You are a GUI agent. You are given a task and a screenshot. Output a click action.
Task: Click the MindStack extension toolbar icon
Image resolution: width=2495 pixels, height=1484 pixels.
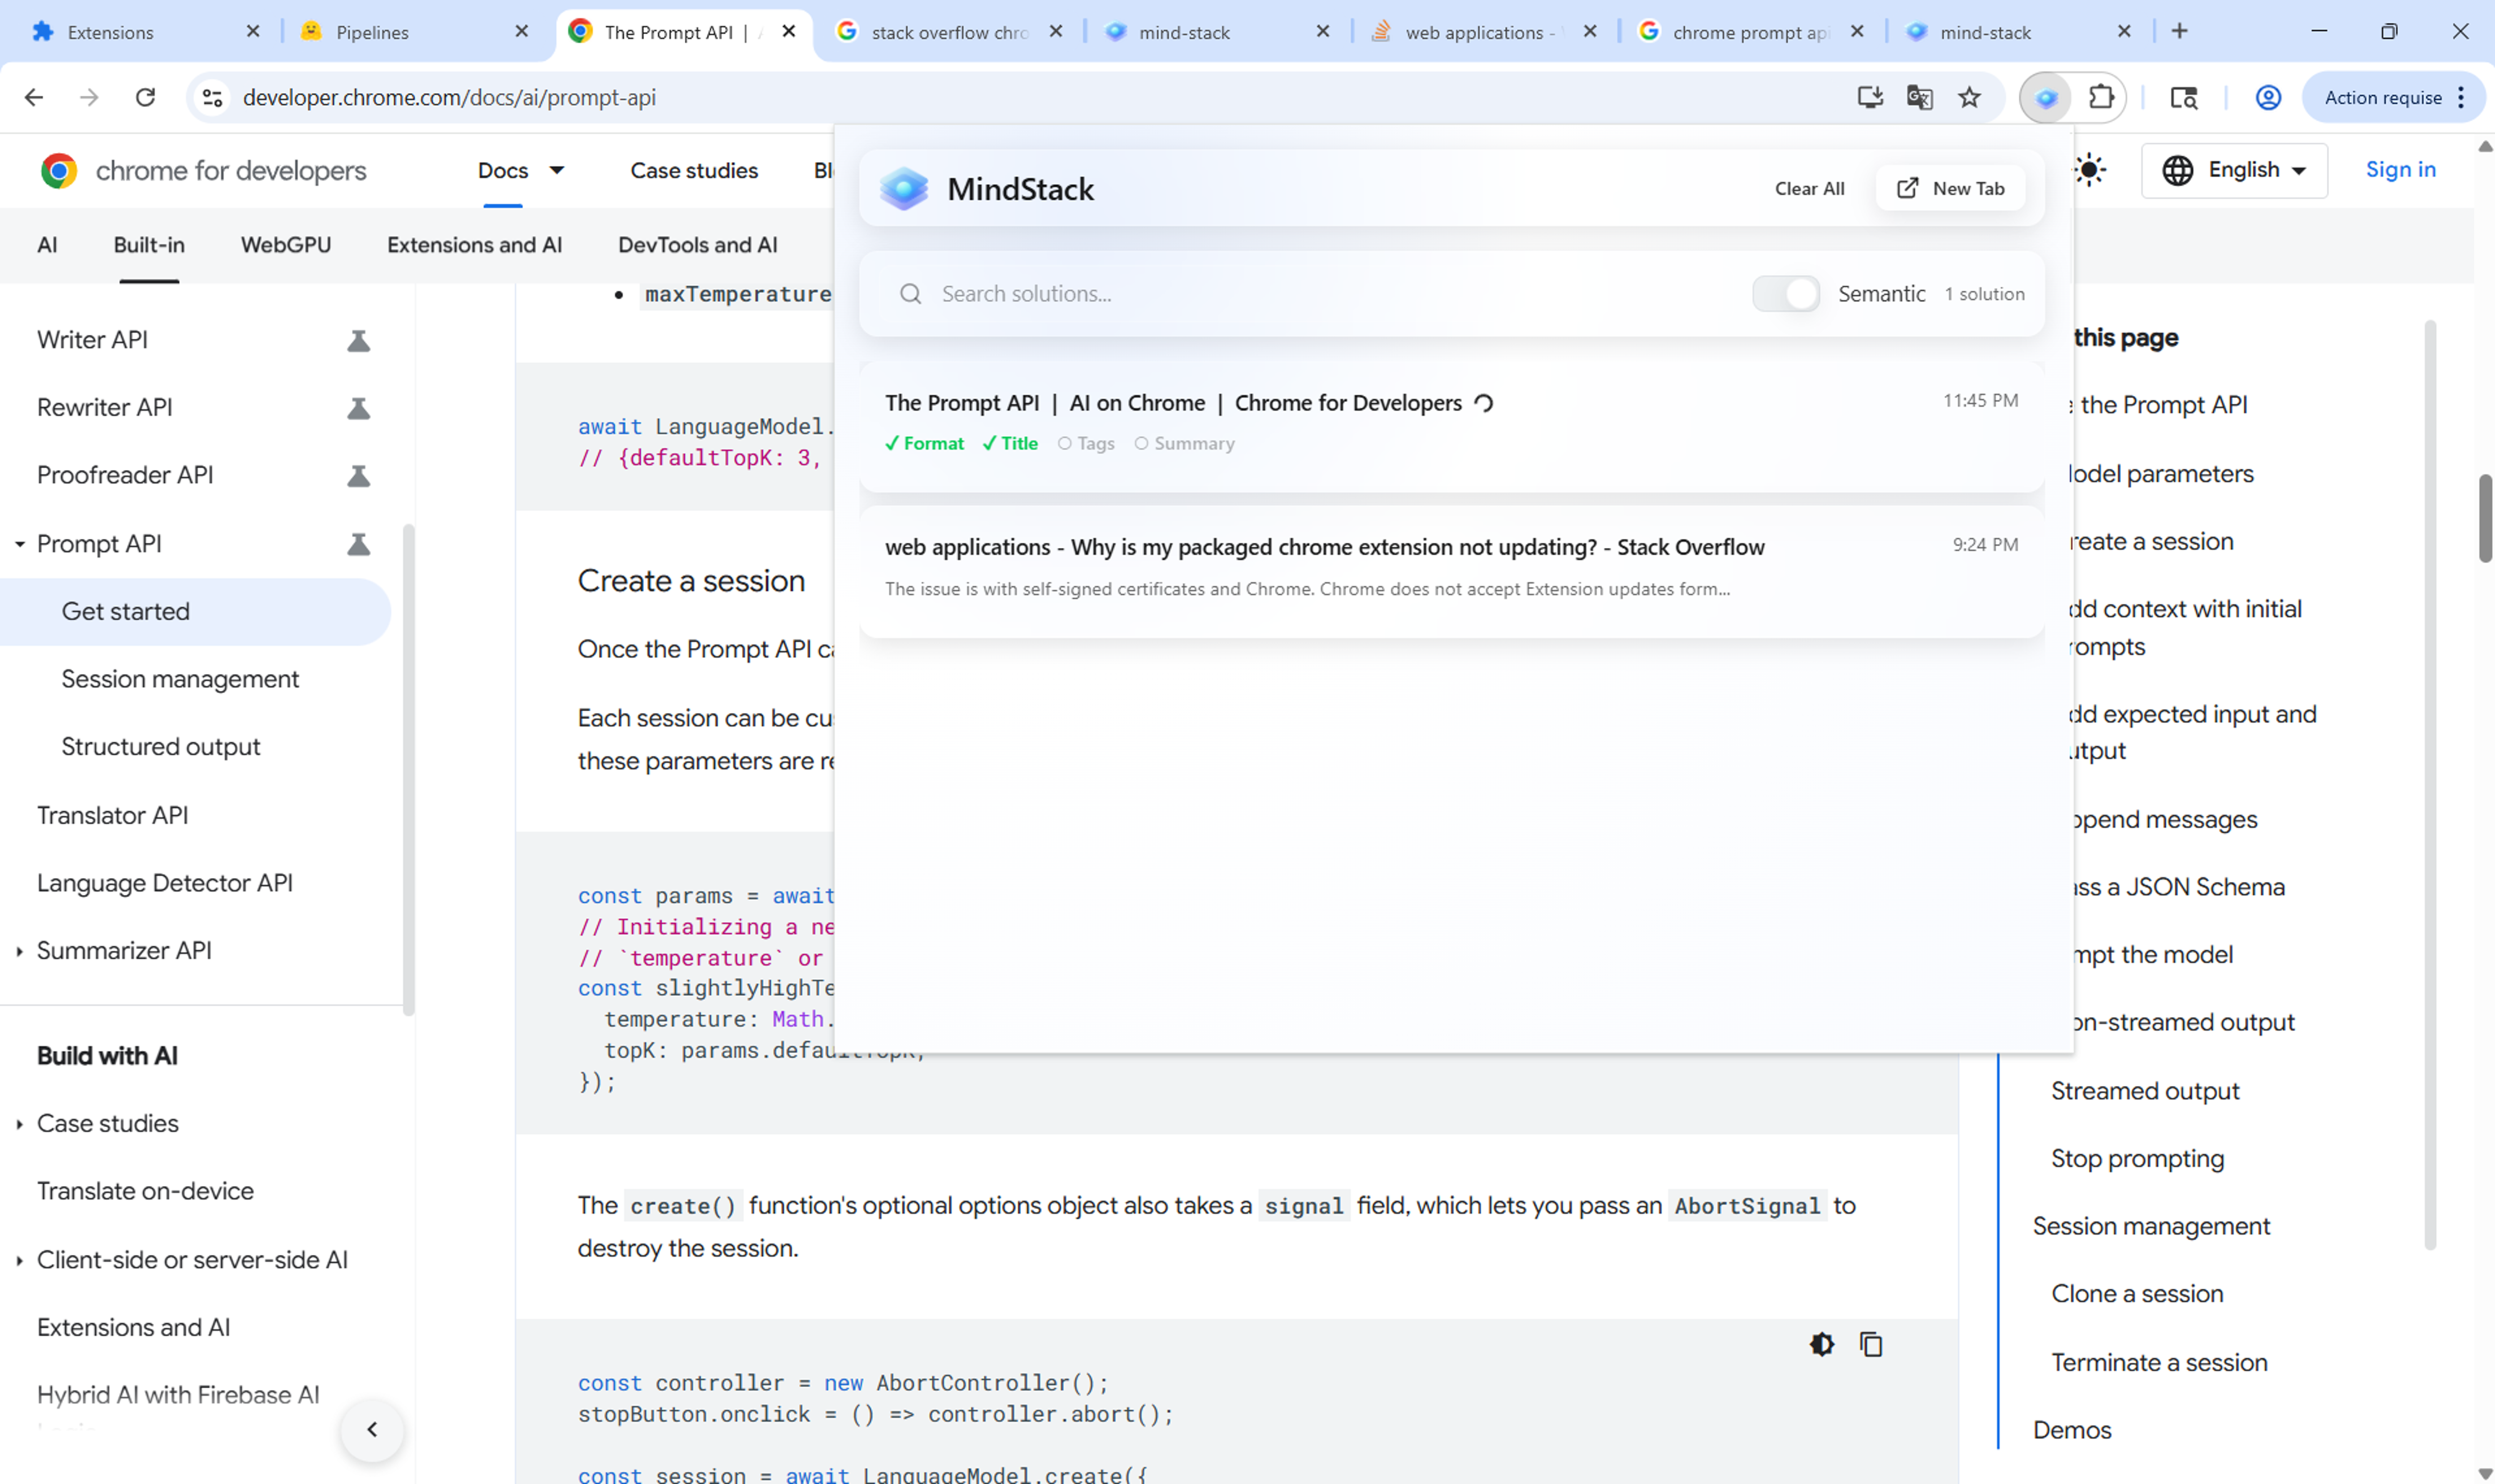[x=2046, y=98]
